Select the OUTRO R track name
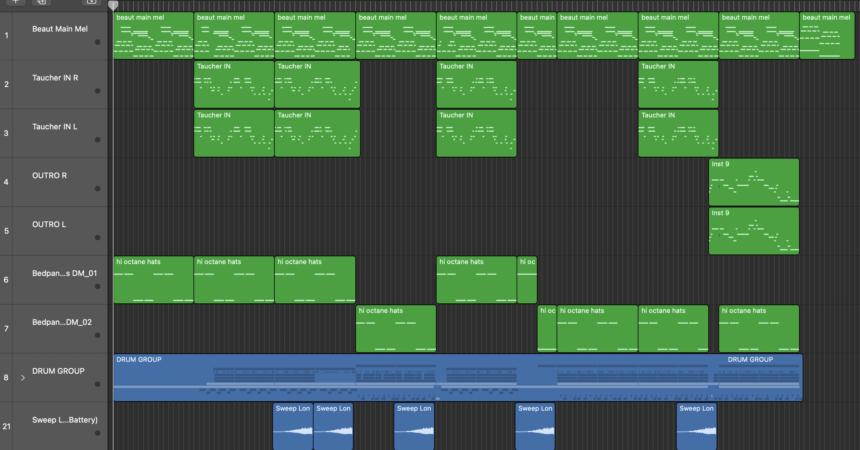Screen dimensions: 860x450 [x=49, y=176]
